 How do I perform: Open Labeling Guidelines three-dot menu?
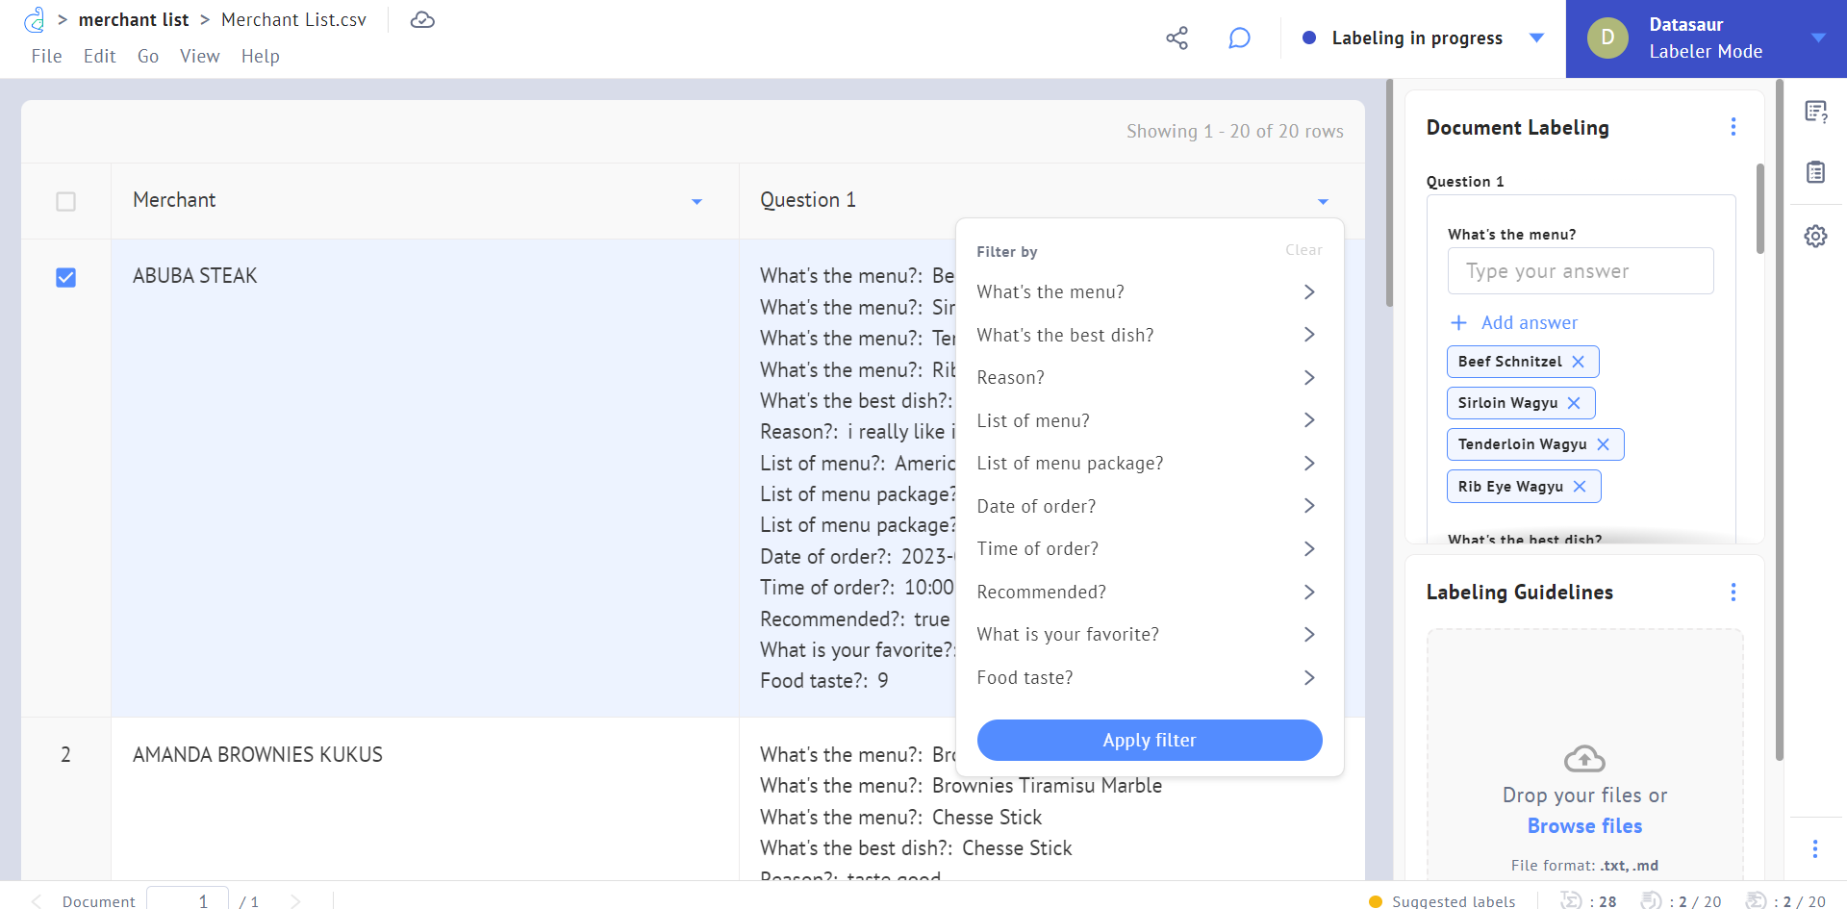[1733, 593]
